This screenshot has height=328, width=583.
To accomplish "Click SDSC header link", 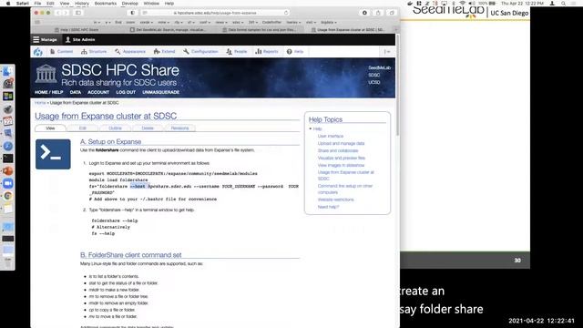I will pyautogui.click(x=374, y=75).
